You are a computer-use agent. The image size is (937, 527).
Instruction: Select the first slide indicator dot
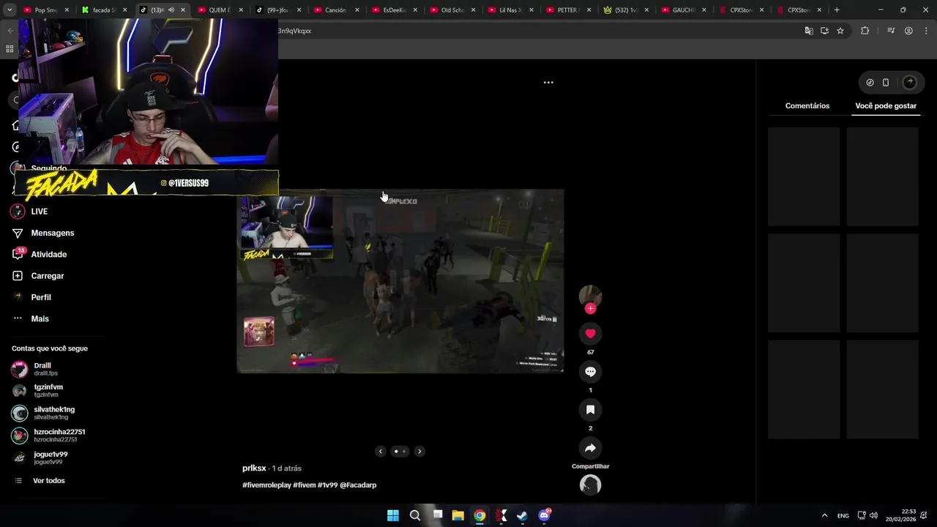click(396, 452)
